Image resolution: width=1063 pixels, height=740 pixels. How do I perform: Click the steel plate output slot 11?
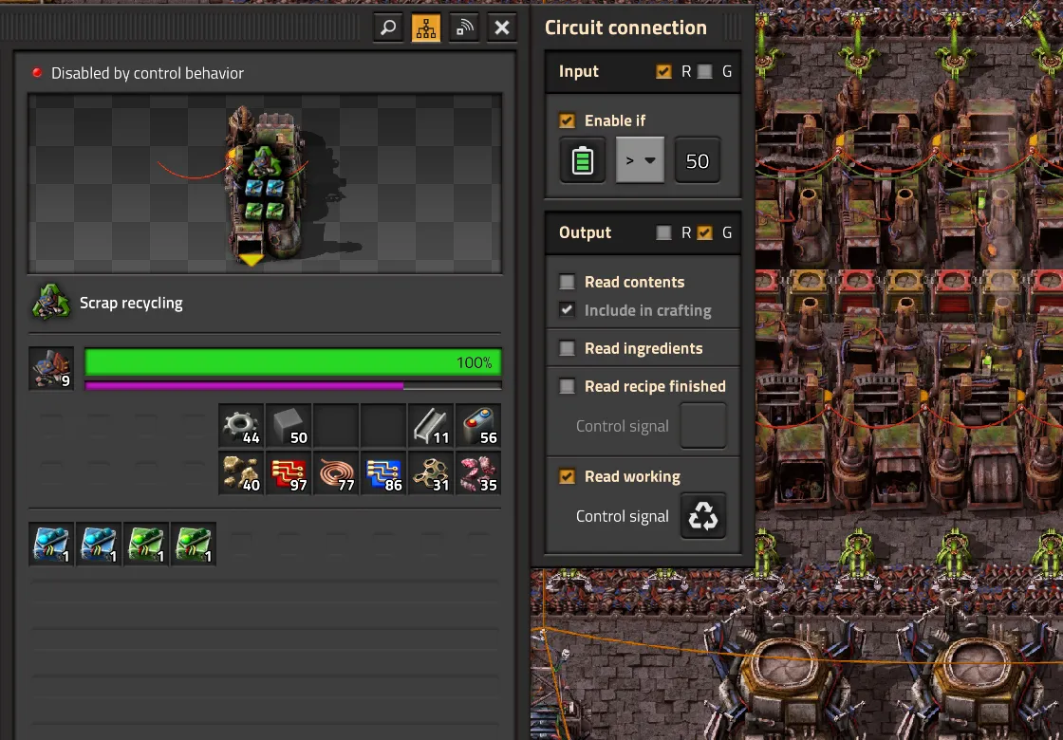432,426
